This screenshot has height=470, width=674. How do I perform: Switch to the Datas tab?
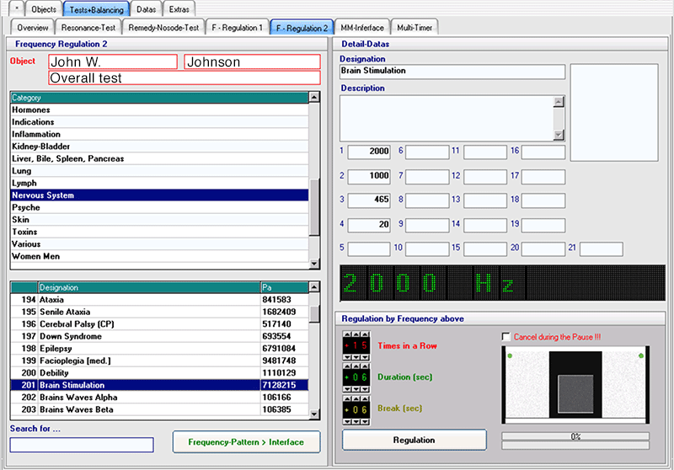146,9
